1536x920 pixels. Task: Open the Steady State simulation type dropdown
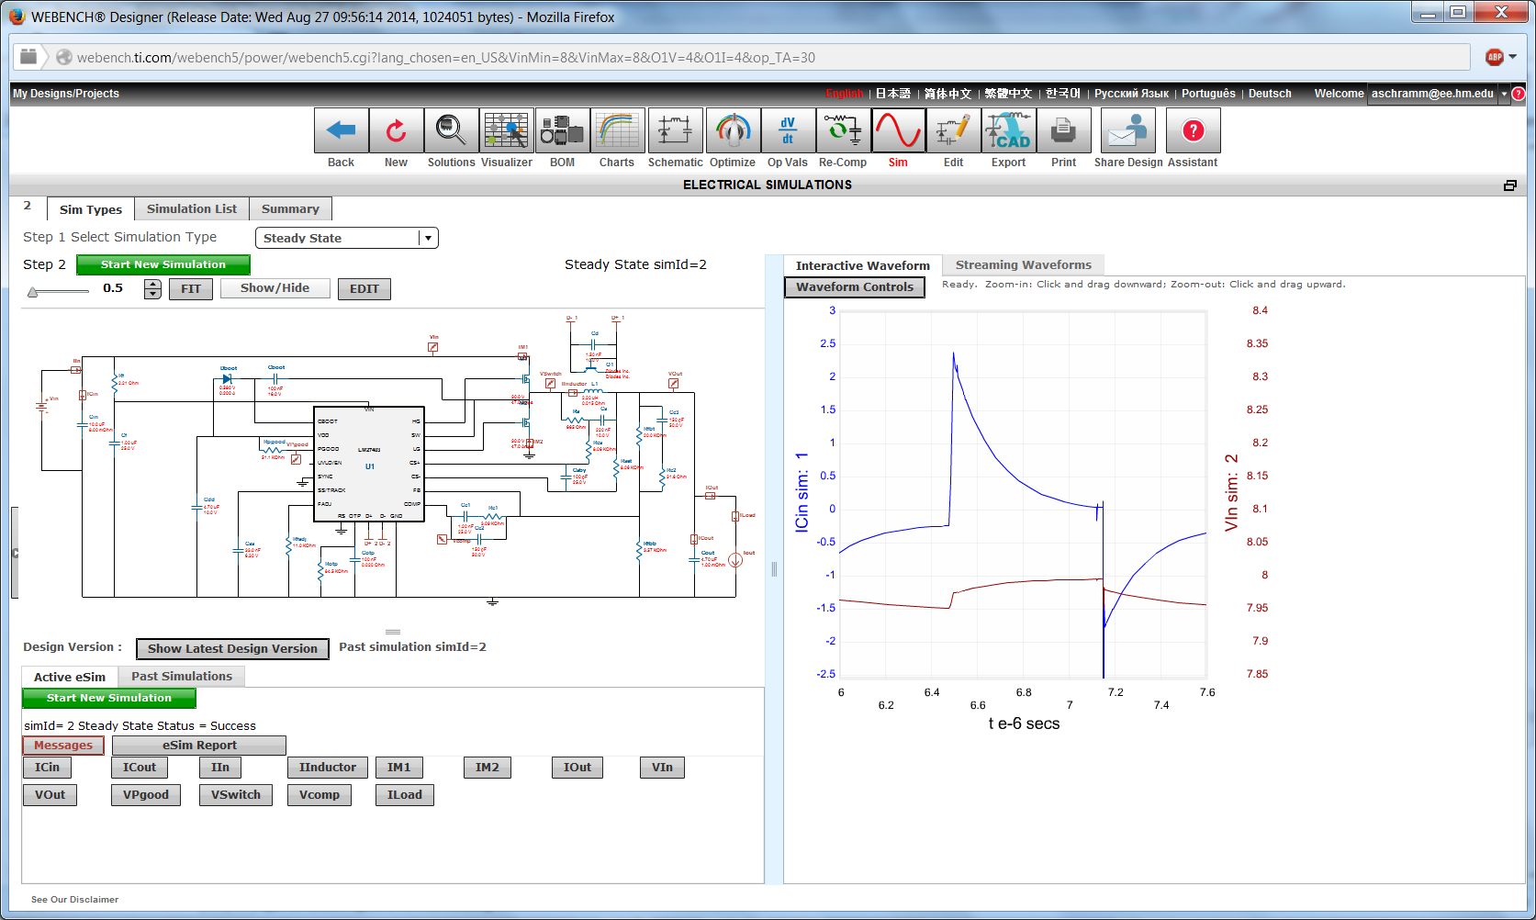347,238
